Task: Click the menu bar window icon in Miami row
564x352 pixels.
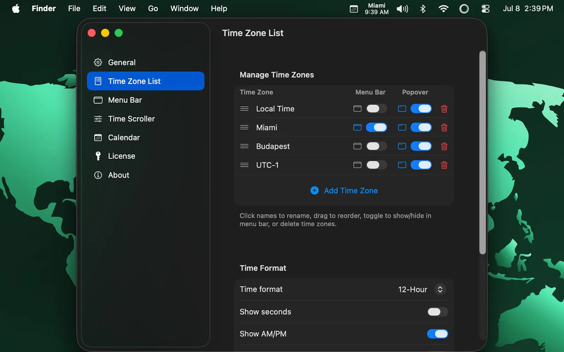Action: [x=357, y=127]
